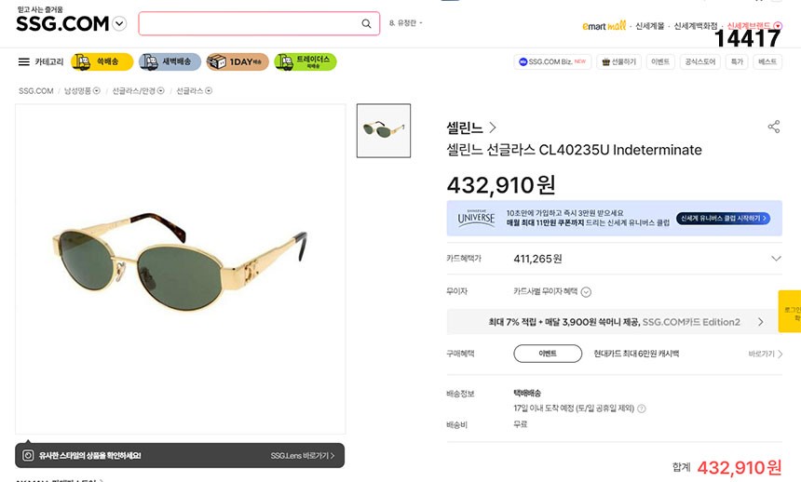Open the 트레이더스 delivery shortcut
The height and width of the screenshot is (482, 801).
pyautogui.click(x=305, y=62)
